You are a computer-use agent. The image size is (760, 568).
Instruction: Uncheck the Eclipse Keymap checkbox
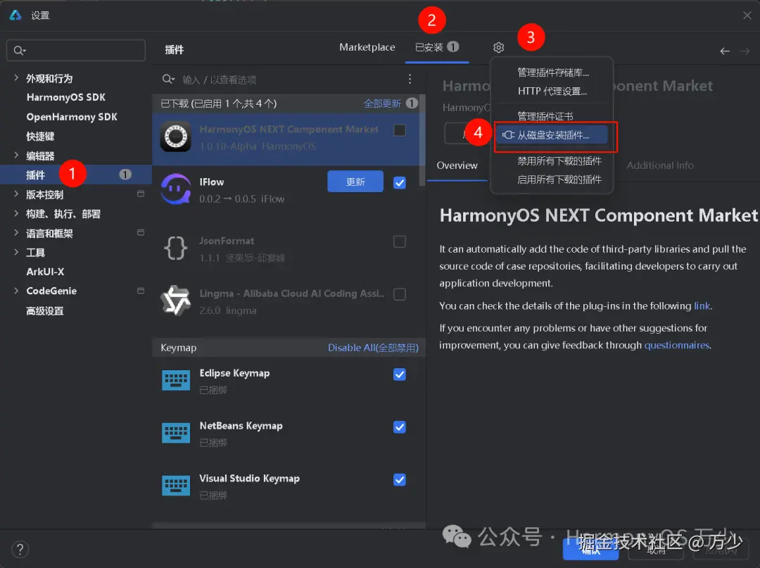[x=400, y=374]
